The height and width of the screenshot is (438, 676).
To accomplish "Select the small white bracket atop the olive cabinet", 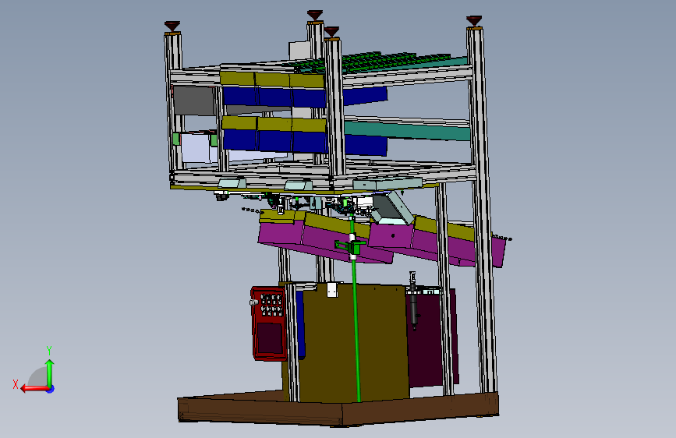I will coord(332,290).
